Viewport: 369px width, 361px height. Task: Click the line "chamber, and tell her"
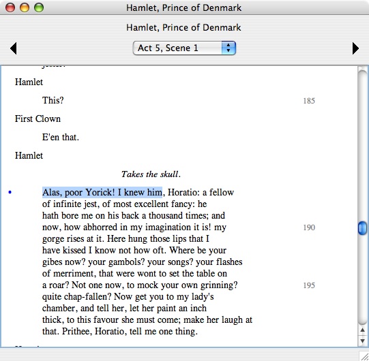click(x=124, y=308)
